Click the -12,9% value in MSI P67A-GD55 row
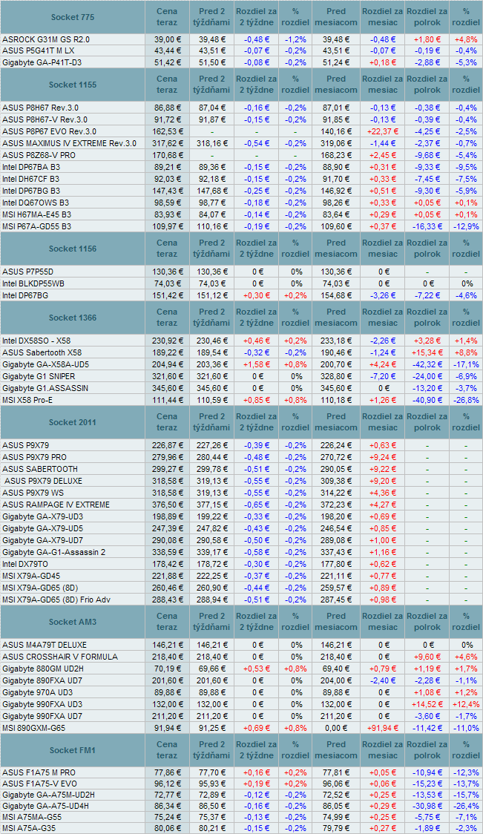Image resolution: width=483 pixels, height=834 pixels. tap(465, 226)
